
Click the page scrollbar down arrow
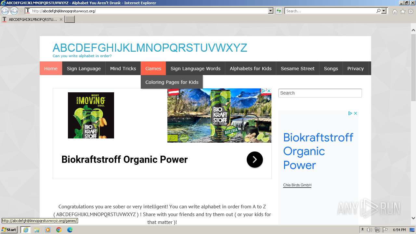[413, 218]
